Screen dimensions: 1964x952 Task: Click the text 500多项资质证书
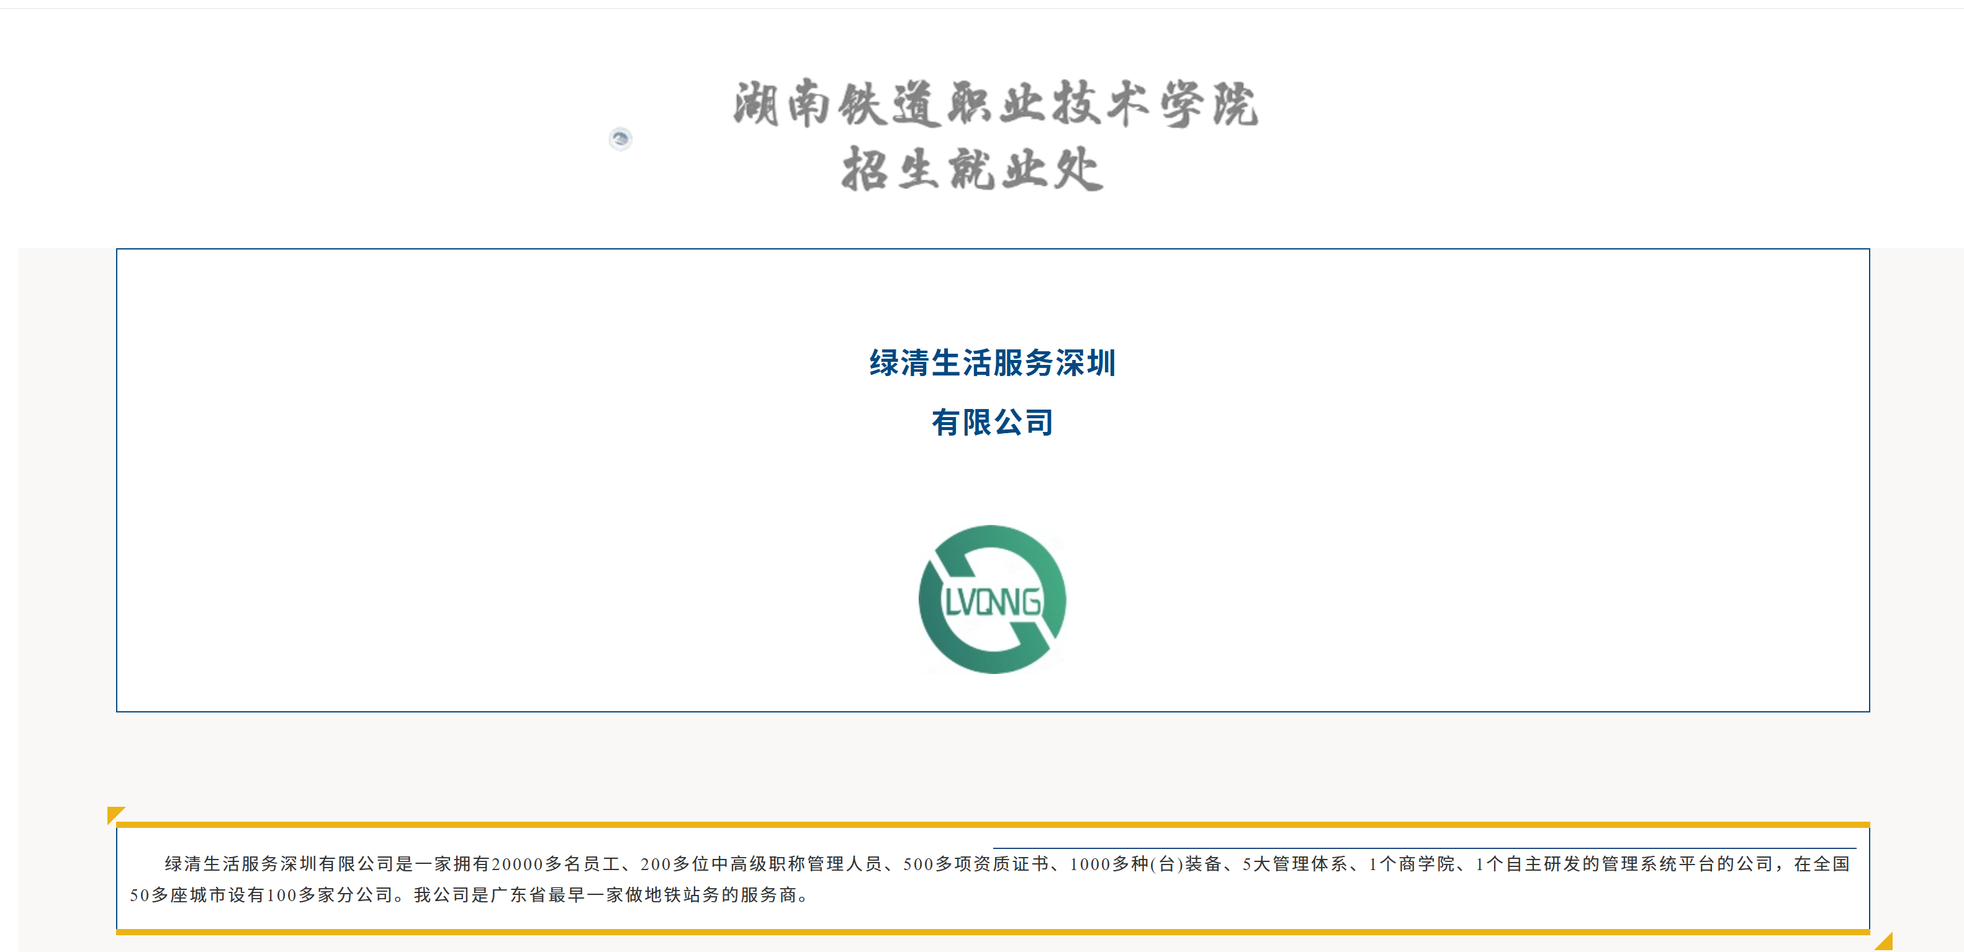click(976, 864)
